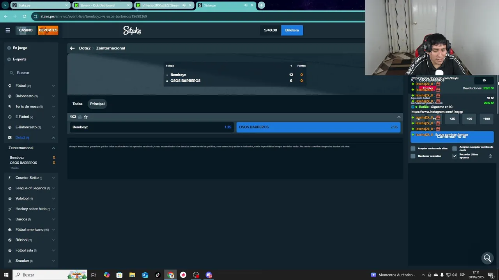Expand the Tenis de mesa (5) category
This screenshot has height=280, width=499.
(53, 107)
